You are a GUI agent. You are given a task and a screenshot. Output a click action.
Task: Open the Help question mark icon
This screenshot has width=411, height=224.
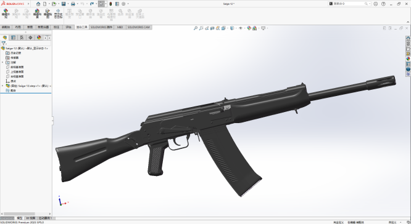[x=383, y=4]
